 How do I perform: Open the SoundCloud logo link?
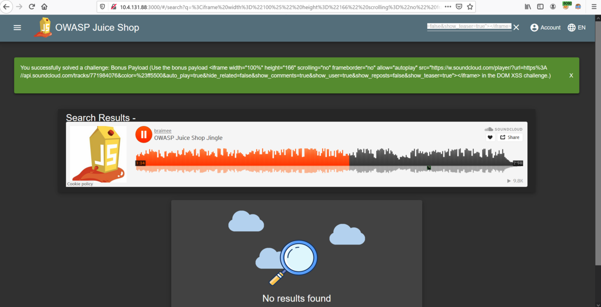point(504,129)
